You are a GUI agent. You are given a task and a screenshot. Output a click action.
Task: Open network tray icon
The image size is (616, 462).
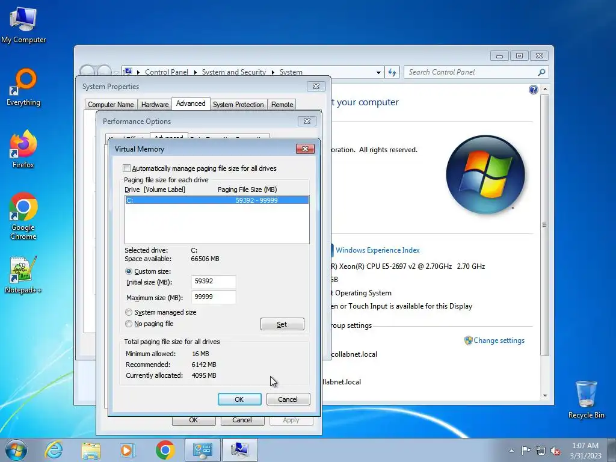tap(541, 451)
